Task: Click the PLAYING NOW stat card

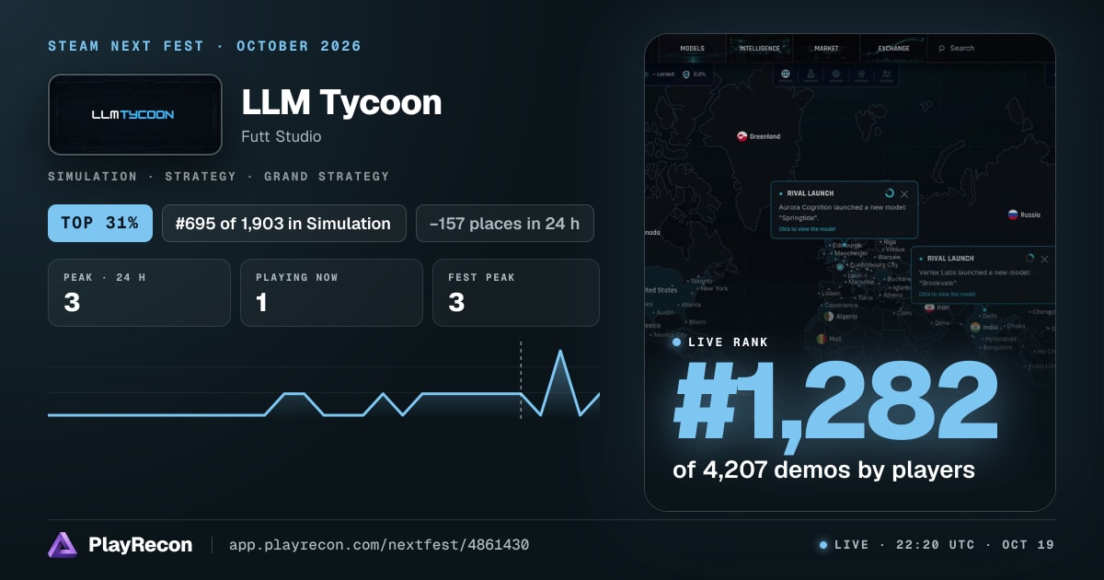Action: coord(331,293)
